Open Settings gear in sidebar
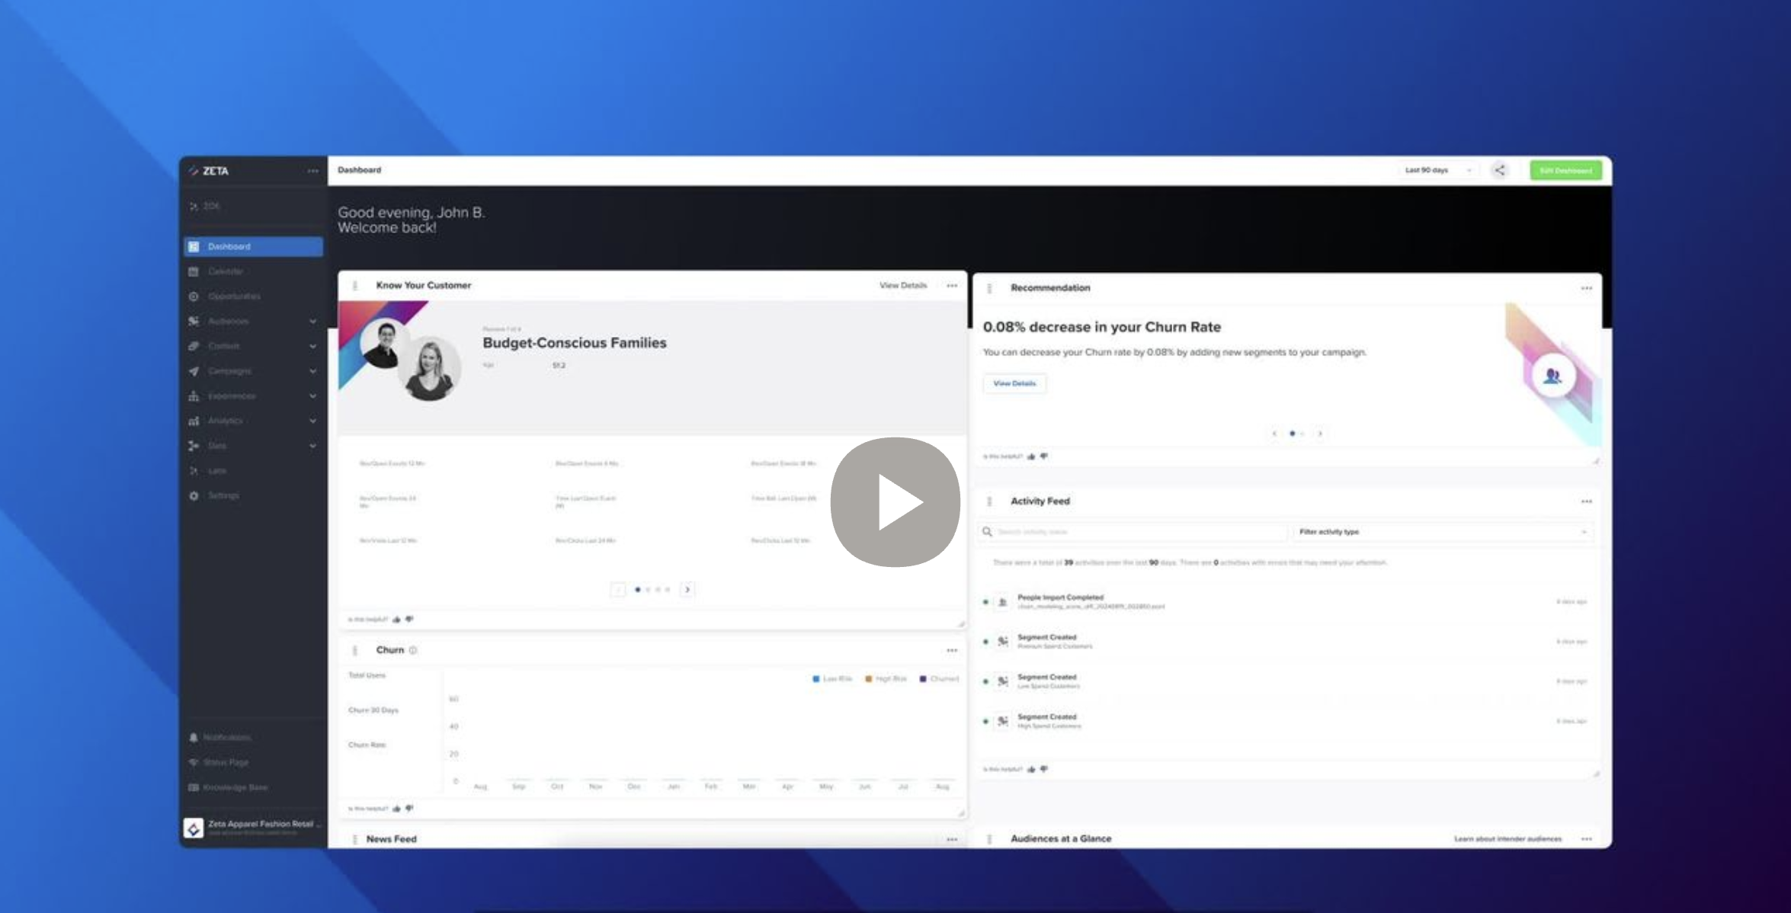 [x=194, y=495]
